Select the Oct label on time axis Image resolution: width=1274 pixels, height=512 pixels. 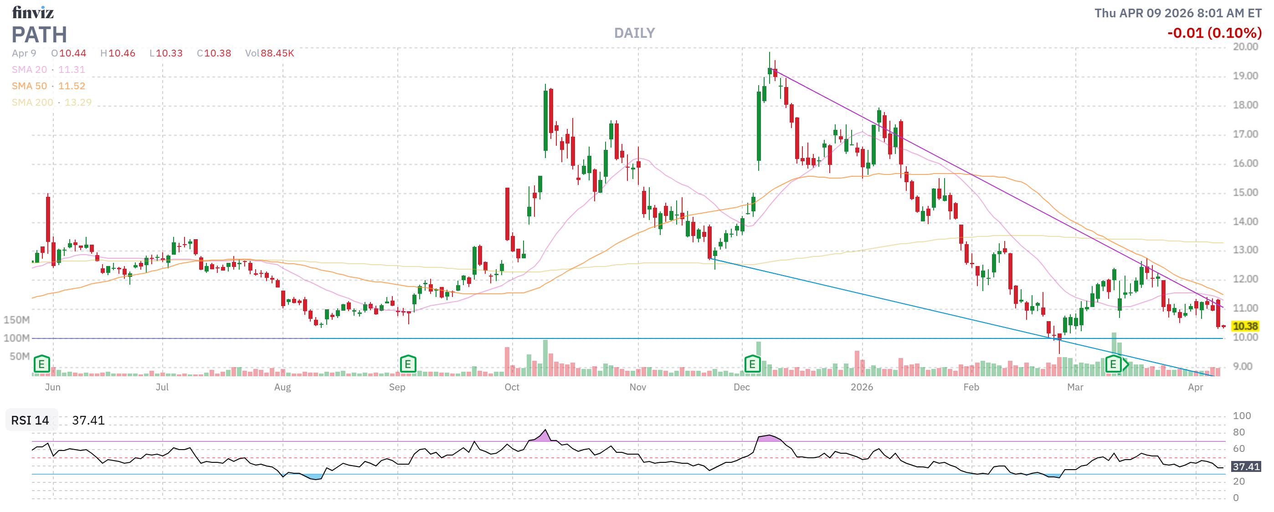tap(512, 387)
